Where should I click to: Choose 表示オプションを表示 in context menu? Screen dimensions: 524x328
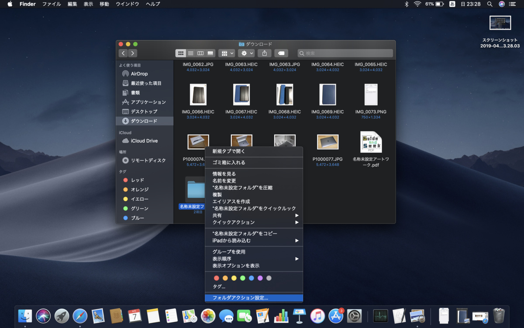tap(254, 266)
